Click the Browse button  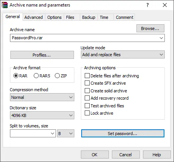pyautogui.click(x=150, y=28)
